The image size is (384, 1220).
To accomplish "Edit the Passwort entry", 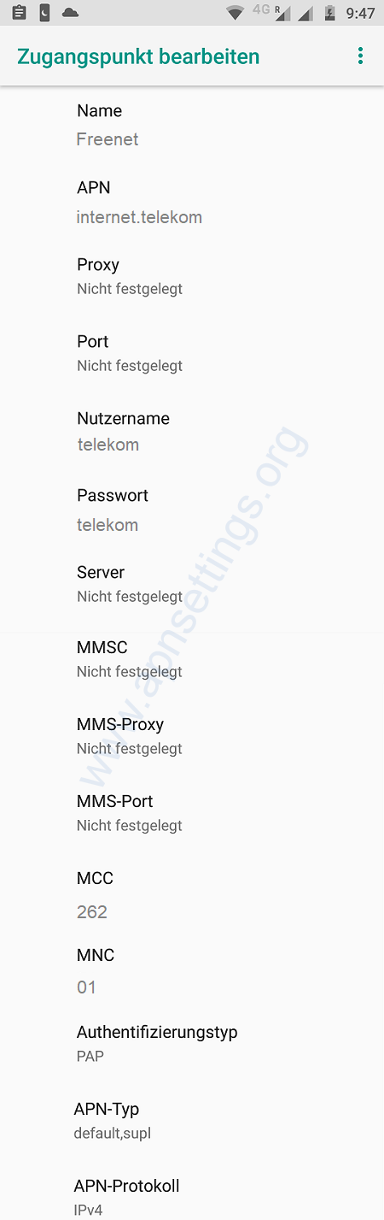I will pyautogui.click(x=192, y=510).
